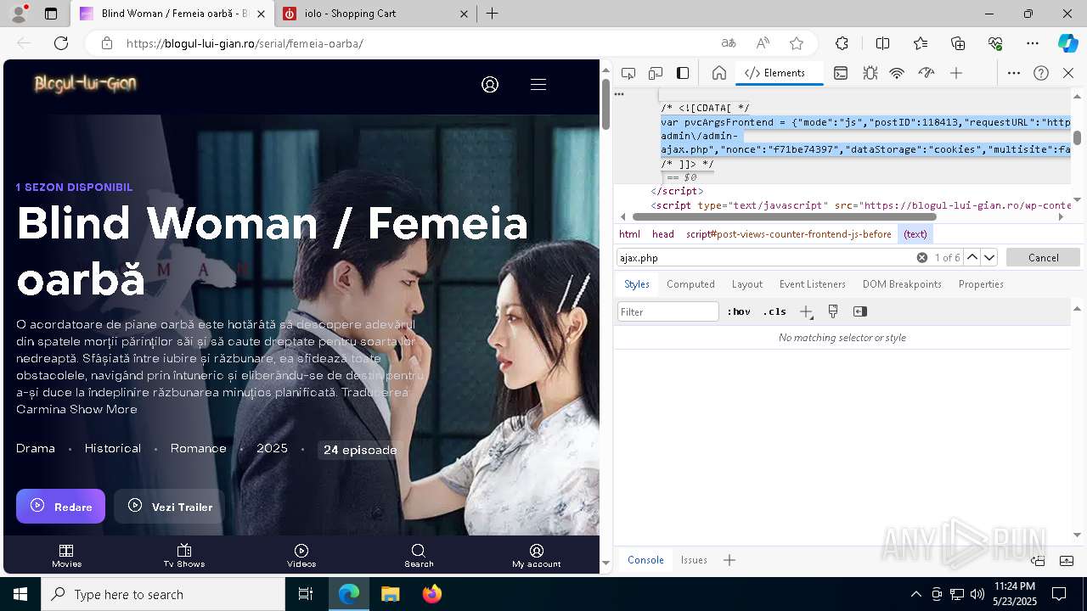Open the Edge Copilot icon
Screen dimensions: 1087x611
(1067, 43)
